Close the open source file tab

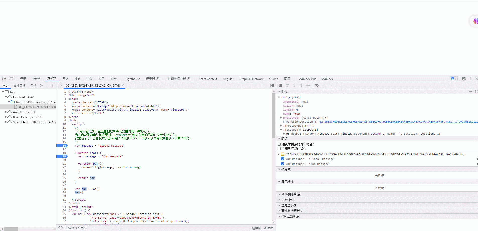(x=123, y=85)
